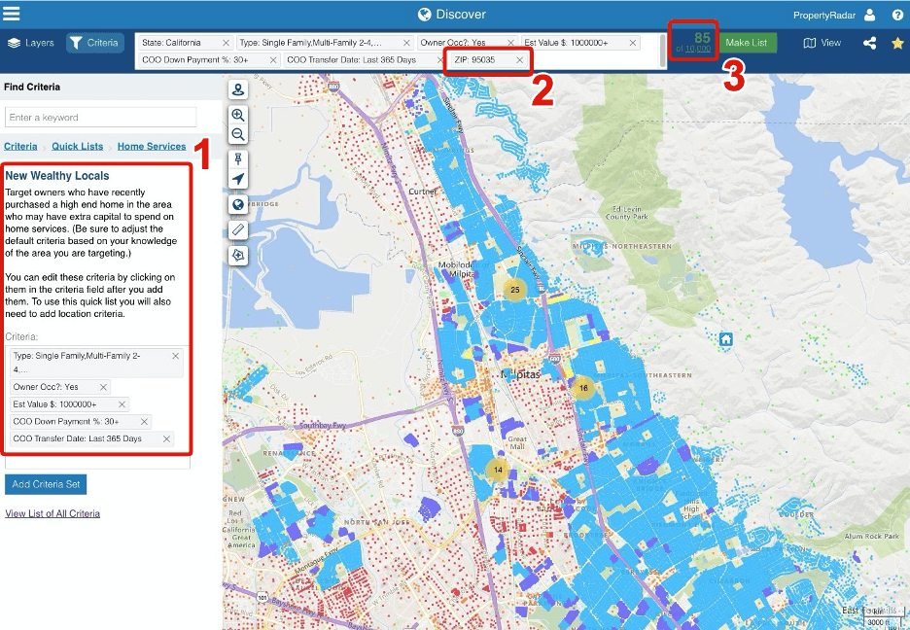Edit the ZIP: 95035 criteria
Image resolution: width=910 pixels, height=630 pixels.
pyautogui.click(x=474, y=59)
